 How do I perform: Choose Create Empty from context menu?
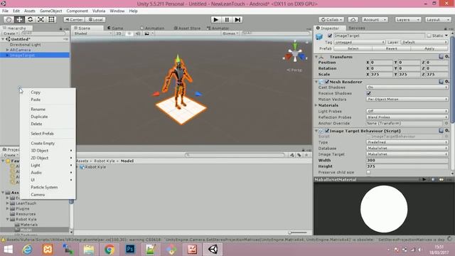(43, 143)
